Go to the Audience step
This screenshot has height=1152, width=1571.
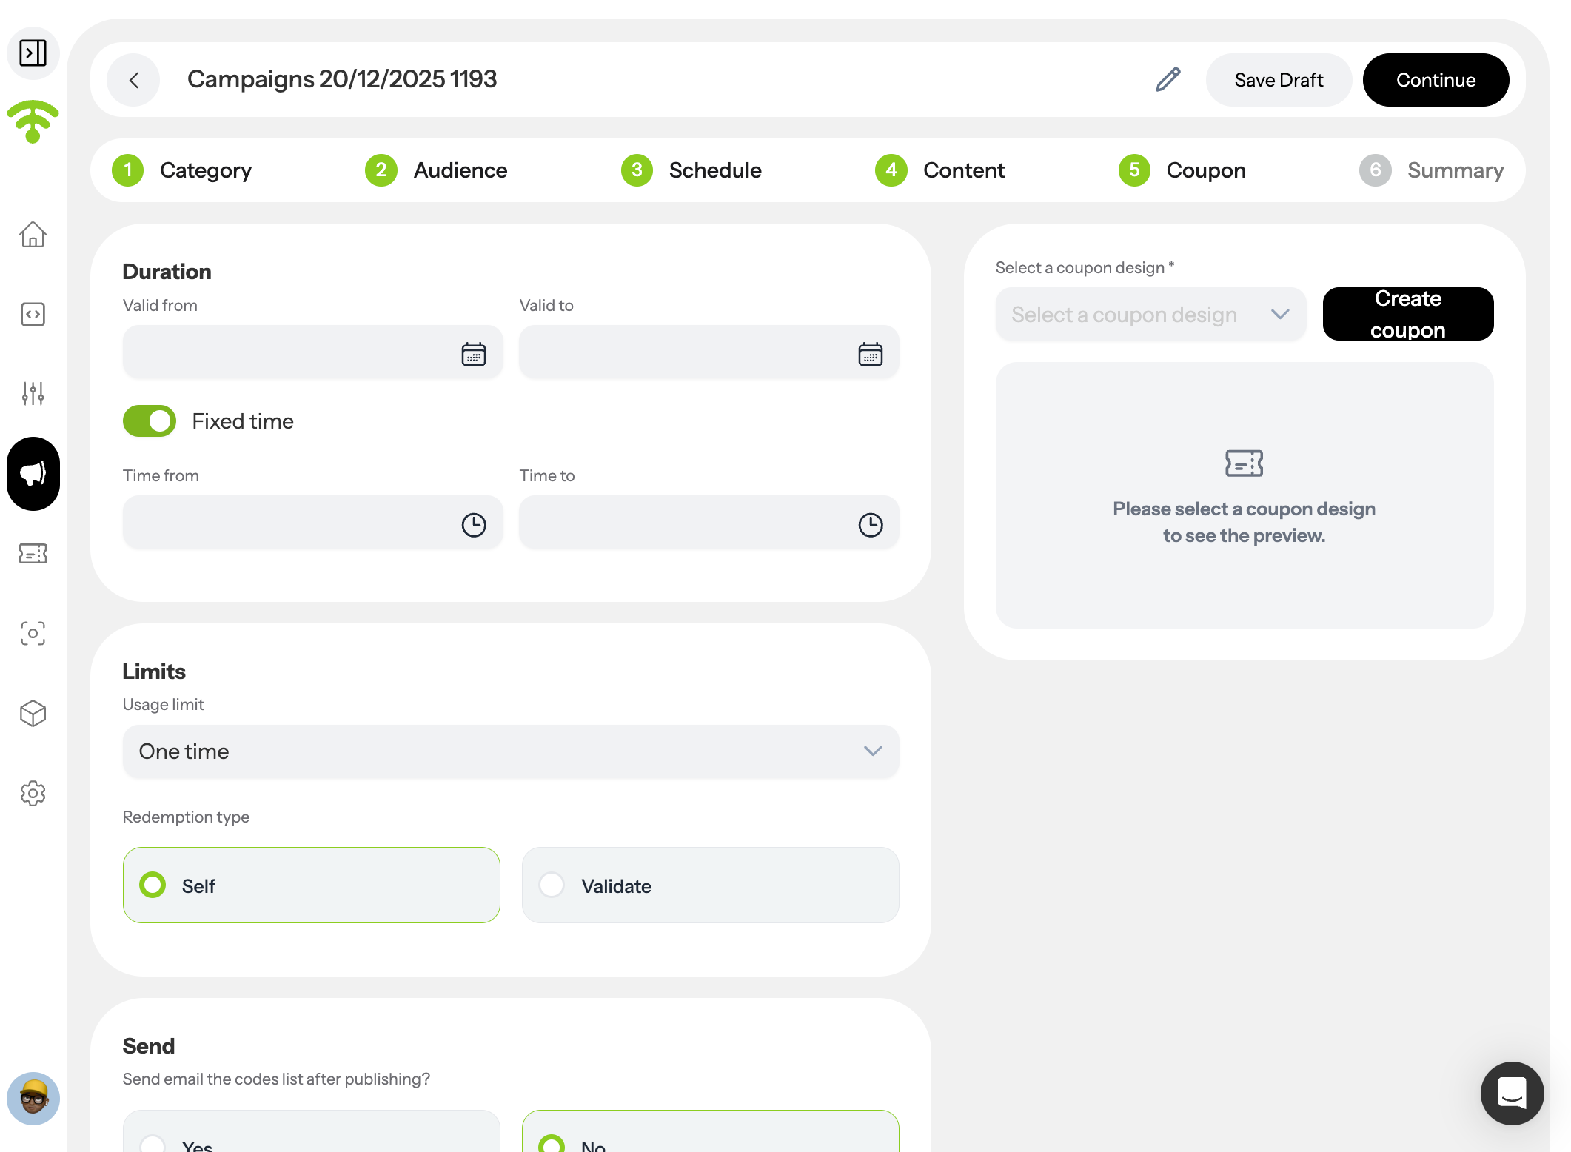click(436, 170)
